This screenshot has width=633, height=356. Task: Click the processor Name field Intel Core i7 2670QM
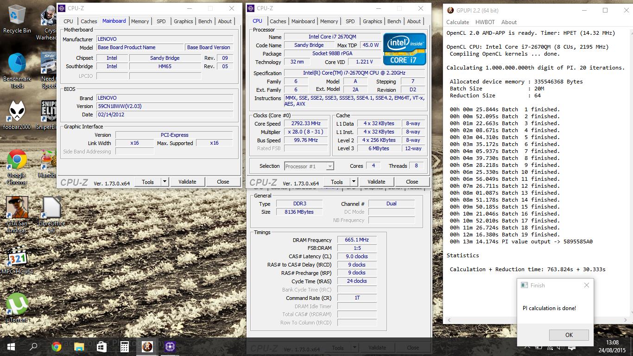pos(332,37)
